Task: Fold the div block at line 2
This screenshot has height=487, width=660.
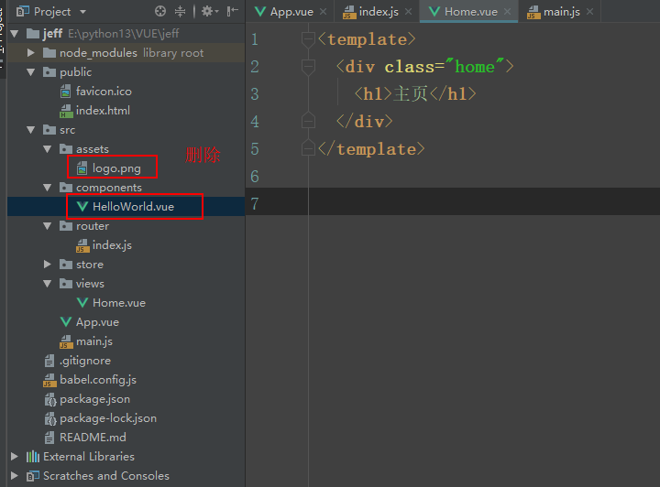Action: point(308,67)
